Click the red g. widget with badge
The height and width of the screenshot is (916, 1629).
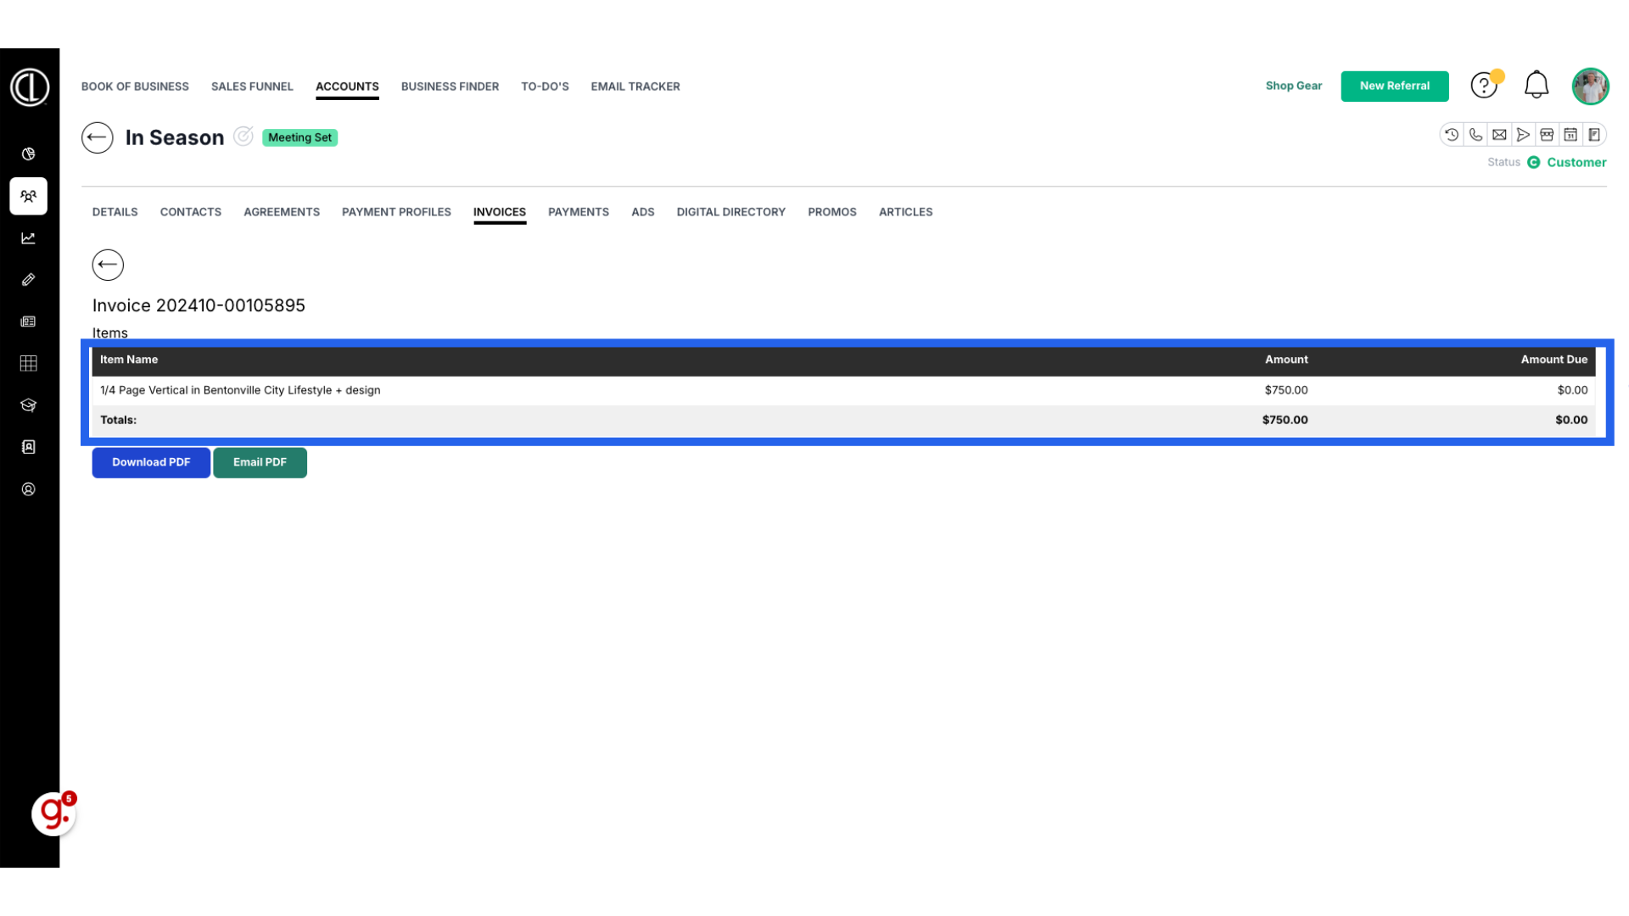[x=53, y=813]
